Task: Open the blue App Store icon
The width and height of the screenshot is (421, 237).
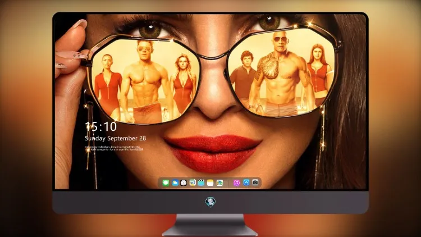Action: (x=246, y=183)
